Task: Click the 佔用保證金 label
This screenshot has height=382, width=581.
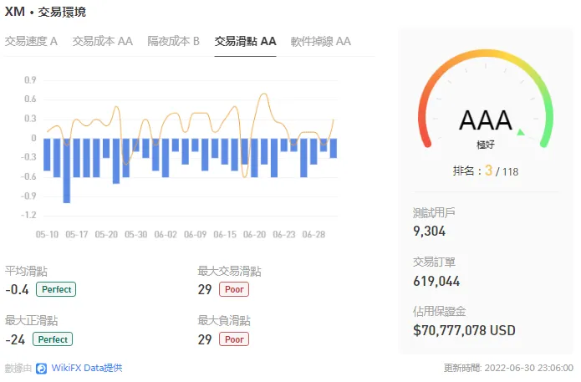Action: [x=440, y=311]
